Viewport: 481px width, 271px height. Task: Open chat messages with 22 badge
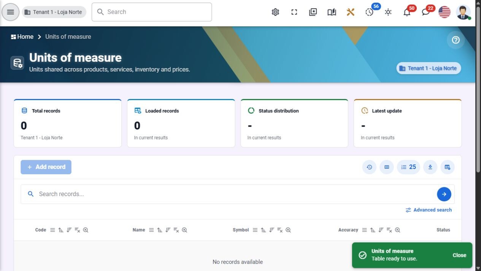click(x=426, y=12)
